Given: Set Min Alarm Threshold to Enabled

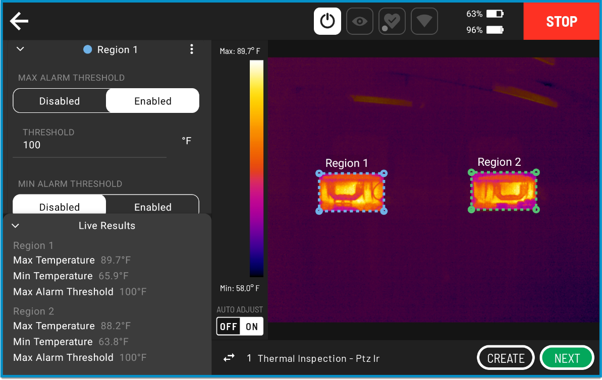Looking at the screenshot, I should tap(153, 205).
